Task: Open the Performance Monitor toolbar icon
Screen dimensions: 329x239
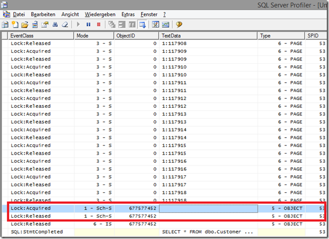Action: [166, 24]
